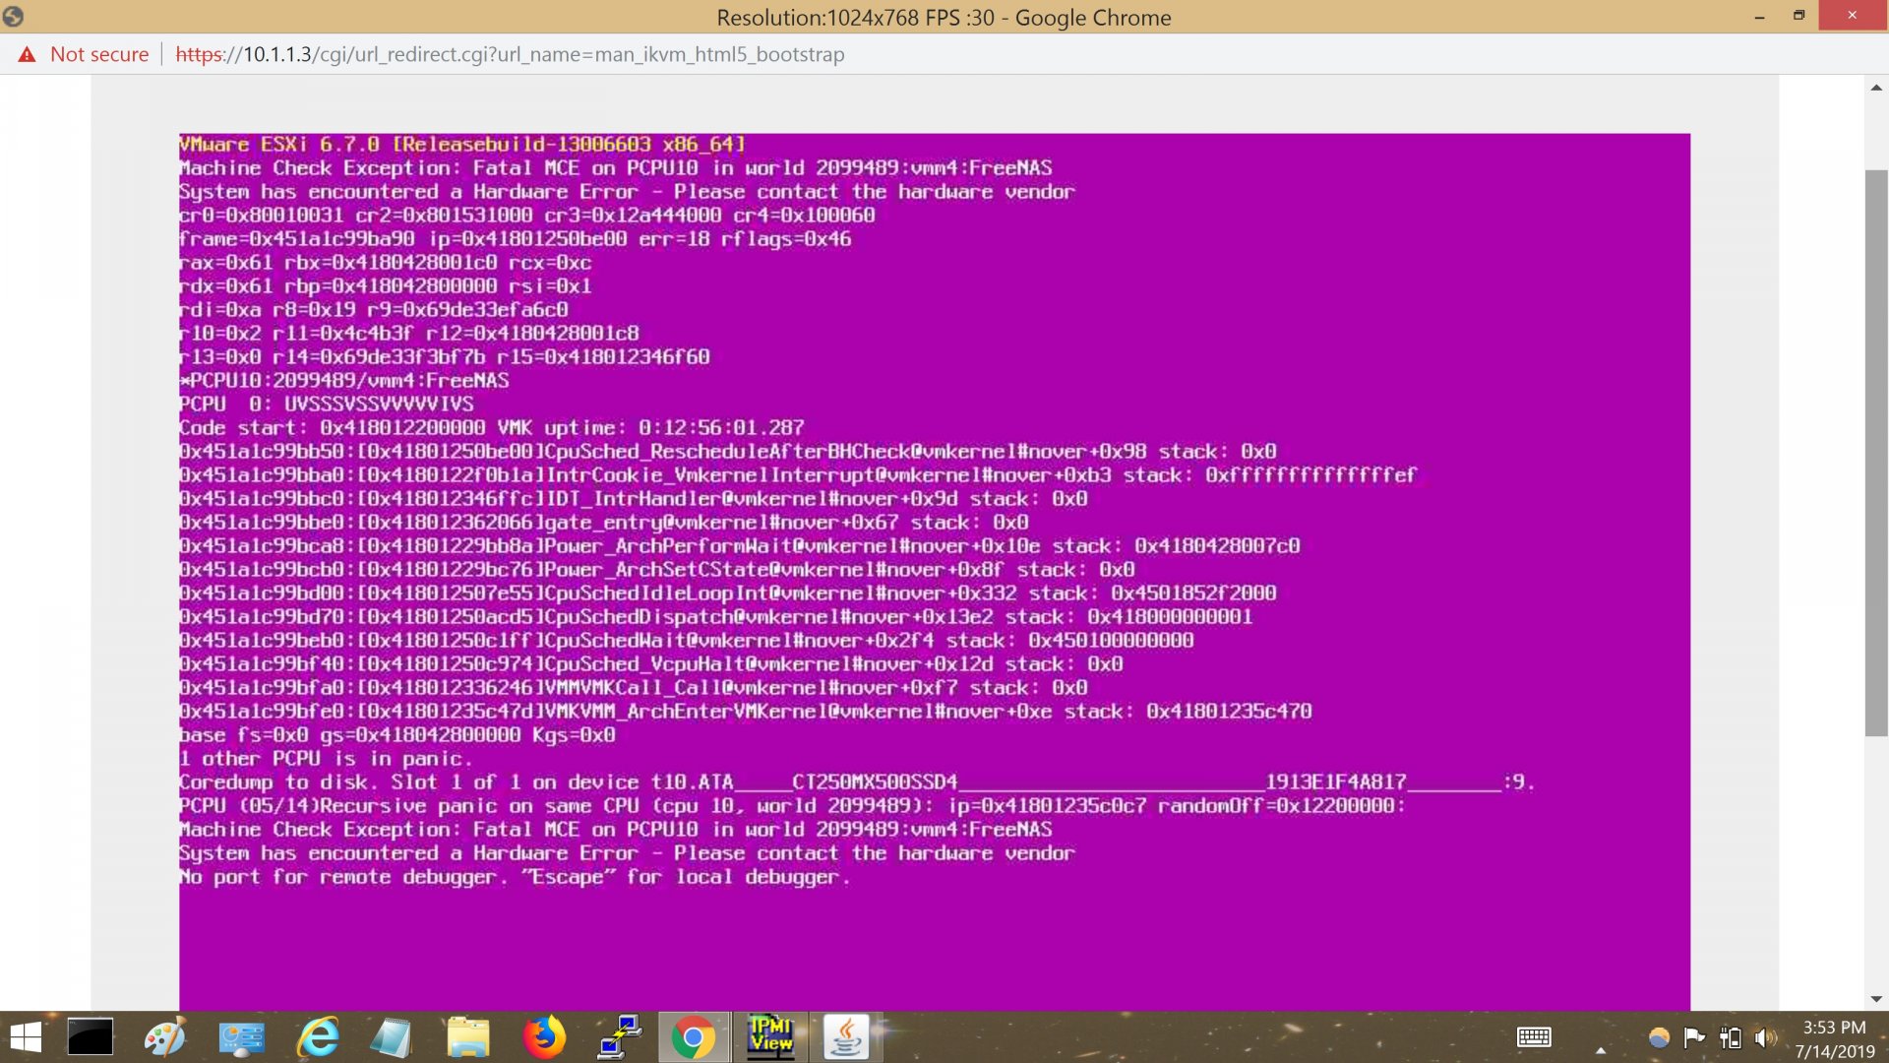Open the Control Panel taskbar icon
1889x1063 pixels.
point(241,1037)
